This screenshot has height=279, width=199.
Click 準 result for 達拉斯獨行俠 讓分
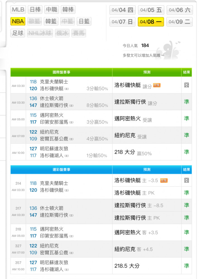pyautogui.click(x=186, y=102)
